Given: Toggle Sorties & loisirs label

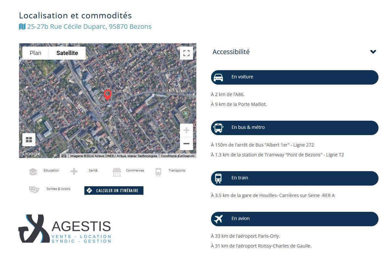Looking at the screenshot, I should coord(58,189).
